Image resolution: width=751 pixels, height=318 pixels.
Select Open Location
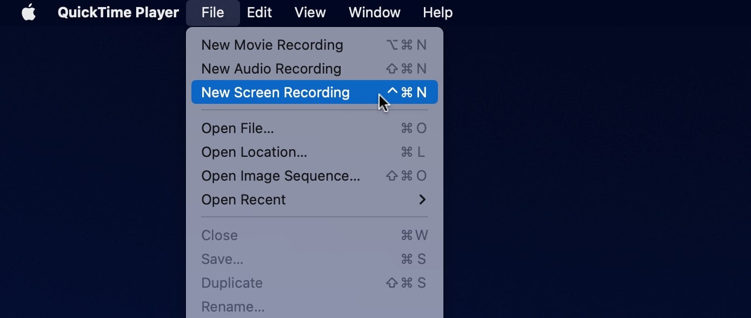[x=254, y=152]
